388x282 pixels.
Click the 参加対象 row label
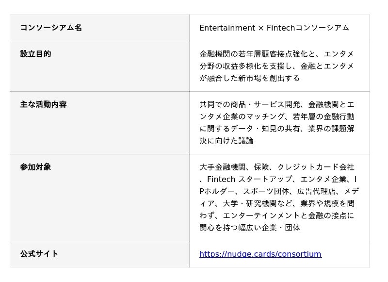pyautogui.click(x=35, y=167)
